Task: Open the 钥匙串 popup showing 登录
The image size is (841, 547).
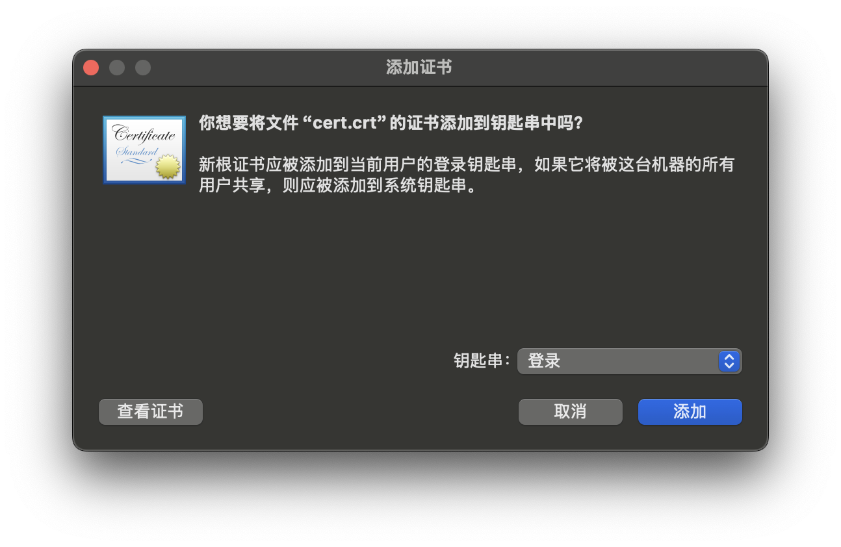Action: (629, 361)
